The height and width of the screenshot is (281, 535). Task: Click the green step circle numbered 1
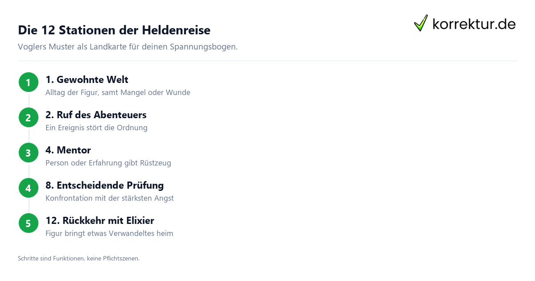coord(29,83)
